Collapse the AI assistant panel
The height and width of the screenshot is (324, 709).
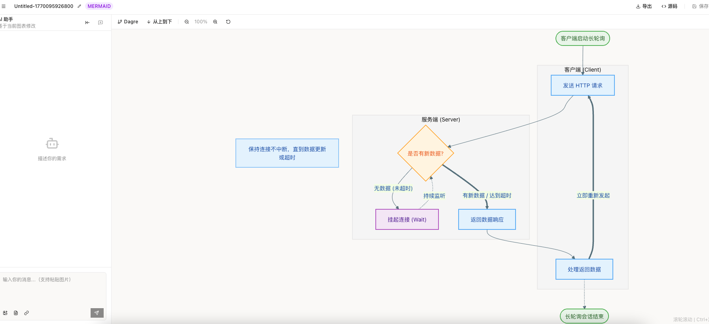click(x=87, y=23)
